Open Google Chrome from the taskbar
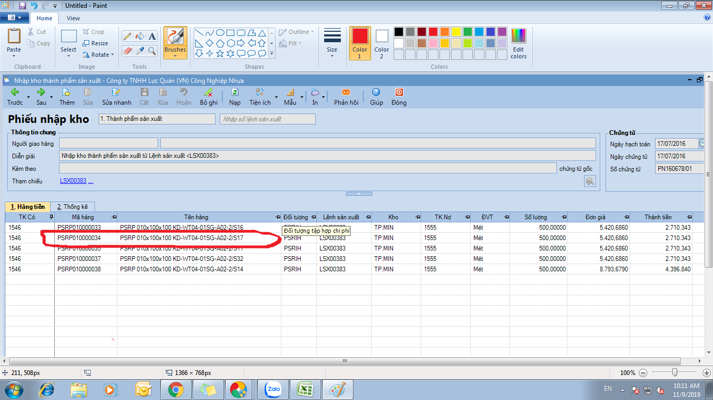Image resolution: width=713 pixels, height=400 pixels. [x=175, y=389]
